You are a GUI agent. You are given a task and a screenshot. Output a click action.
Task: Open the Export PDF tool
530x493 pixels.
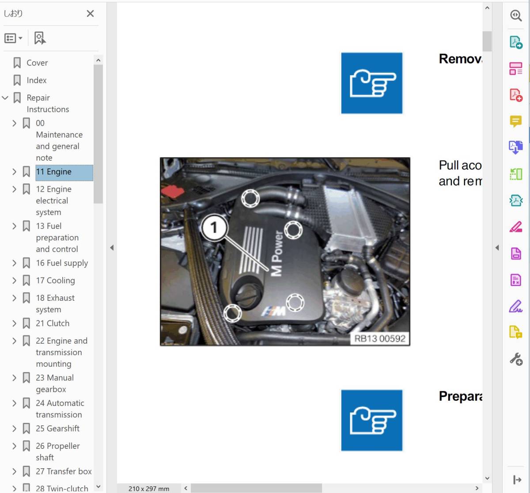[516, 42]
